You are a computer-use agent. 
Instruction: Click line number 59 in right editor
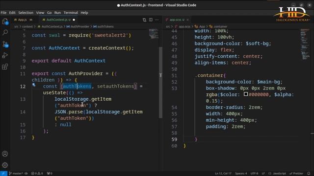(174, 139)
